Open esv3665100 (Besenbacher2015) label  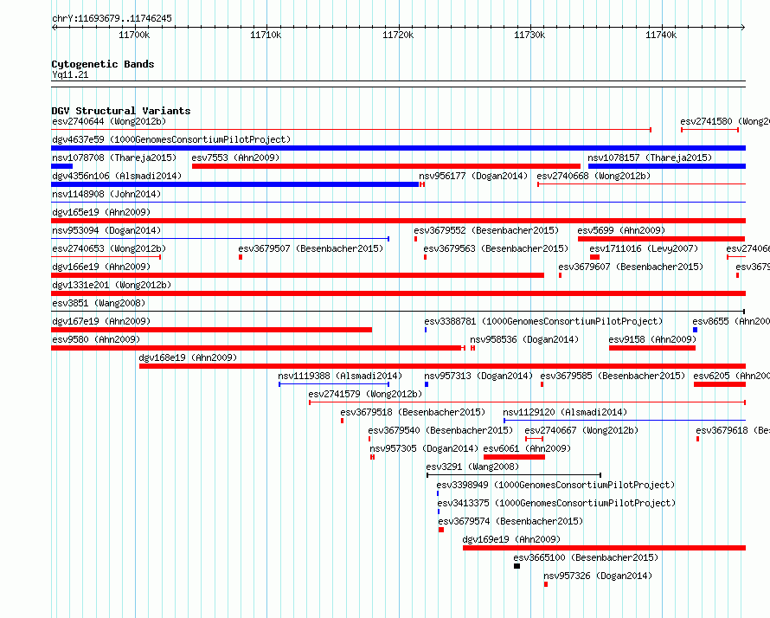(x=586, y=557)
